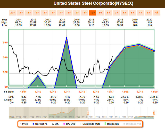The image size is (165, 131).
Task: Toggle the EPS Ovd legend item
Action: tap(69, 124)
